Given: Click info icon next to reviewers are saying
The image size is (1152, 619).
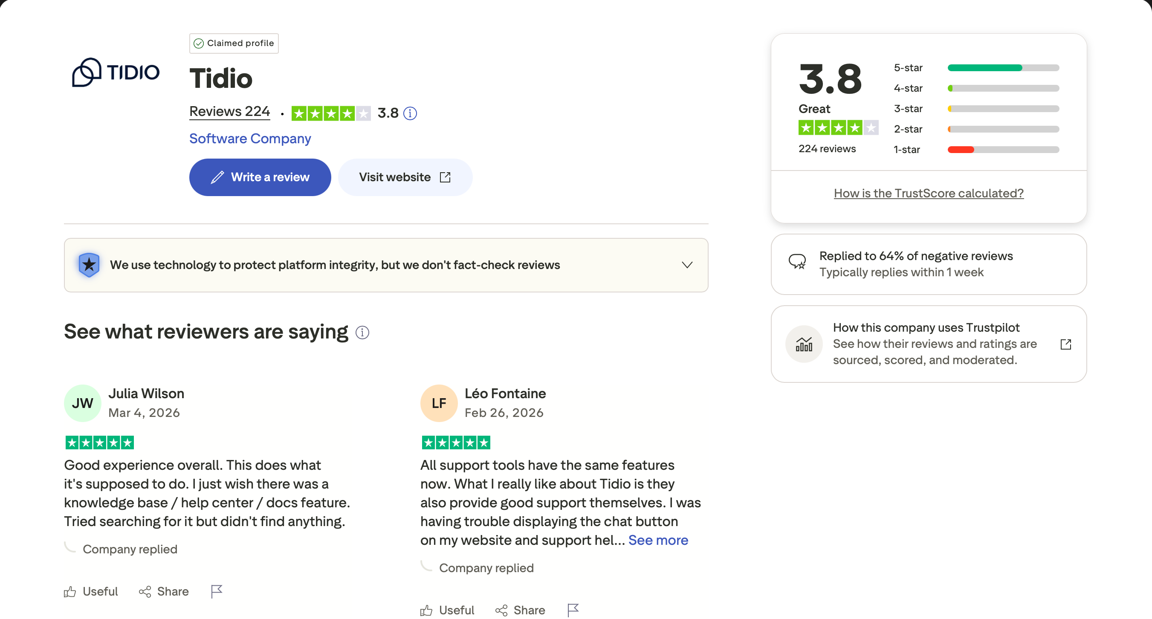Looking at the screenshot, I should 362,333.
